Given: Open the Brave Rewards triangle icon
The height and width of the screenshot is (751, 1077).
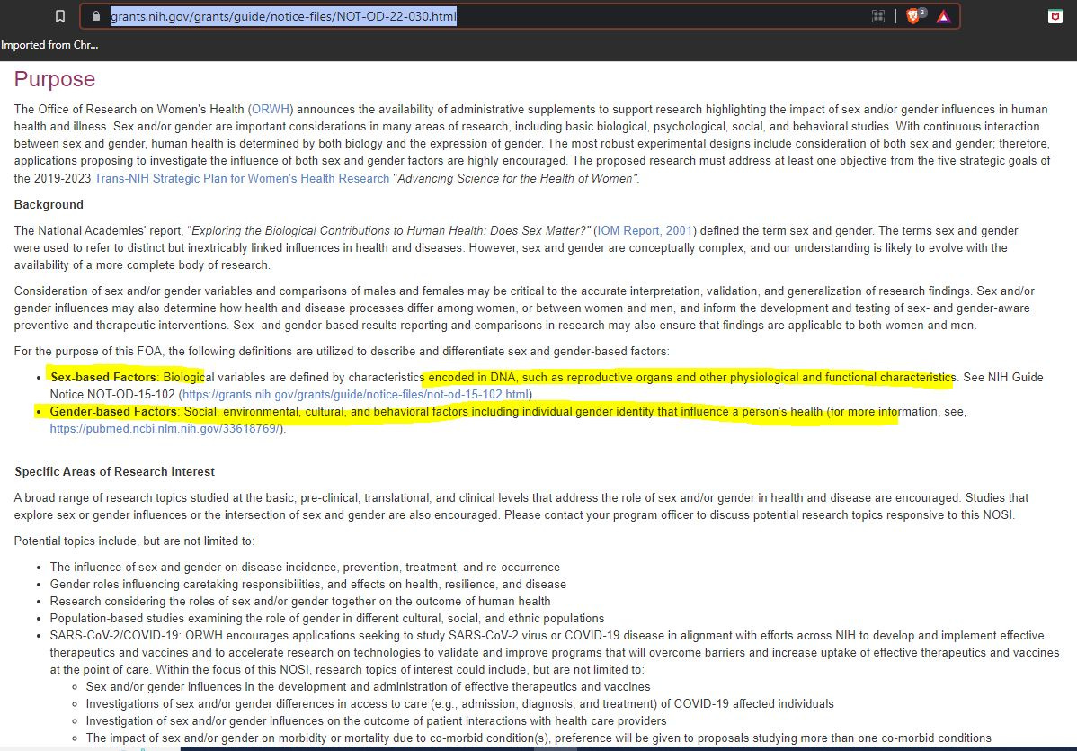Looking at the screenshot, I should (944, 17).
